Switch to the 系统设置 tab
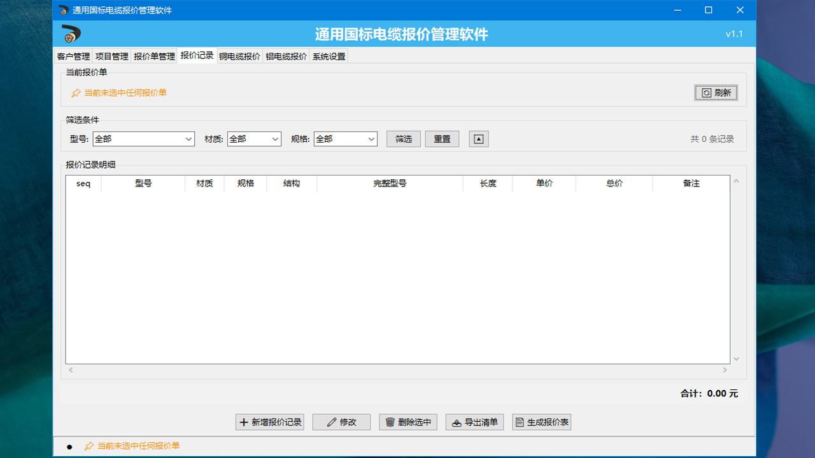The width and height of the screenshot is (815, 458). pyautogui.click(x=329, y=56)
